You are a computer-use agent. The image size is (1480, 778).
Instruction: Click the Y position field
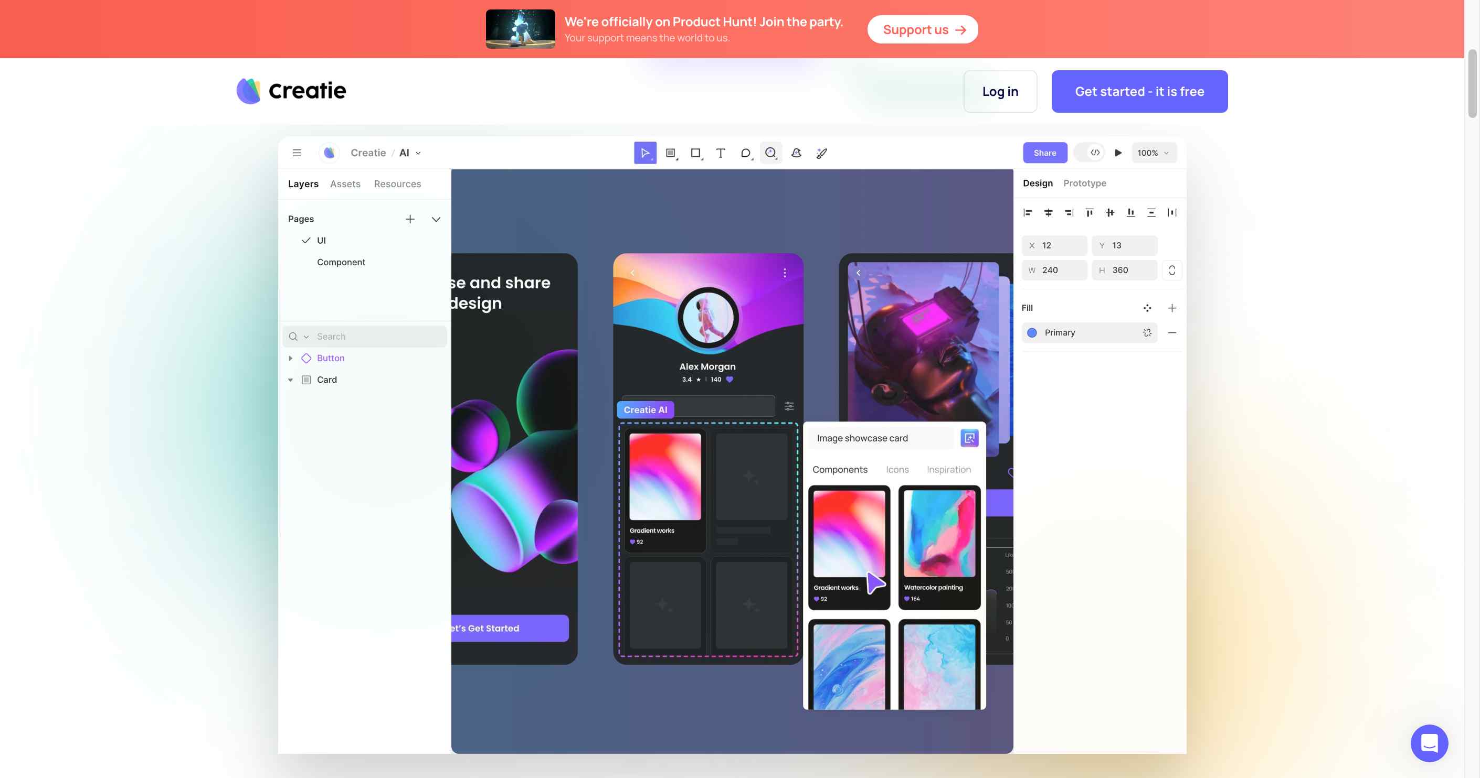(1124, 245)
